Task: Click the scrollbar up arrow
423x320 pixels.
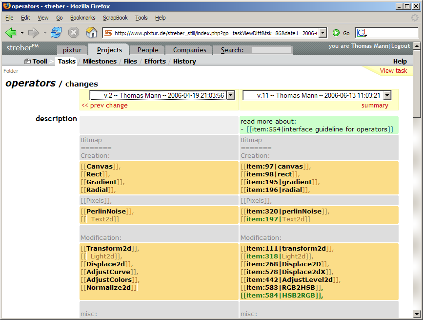Action: coord(417,45)
